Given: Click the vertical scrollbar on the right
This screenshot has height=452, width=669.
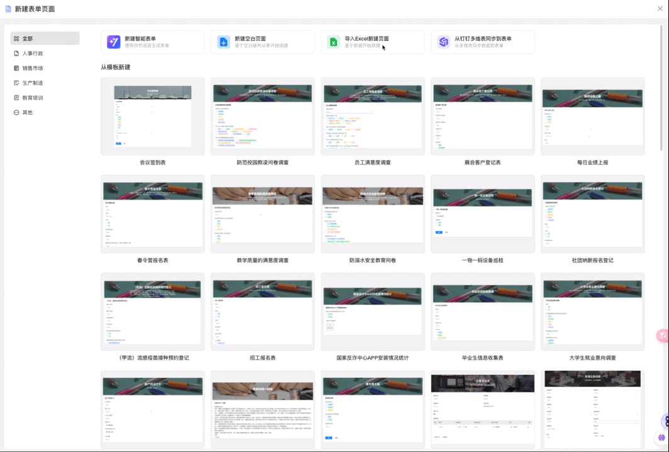Looking at the screenshot, I should 661,88.
